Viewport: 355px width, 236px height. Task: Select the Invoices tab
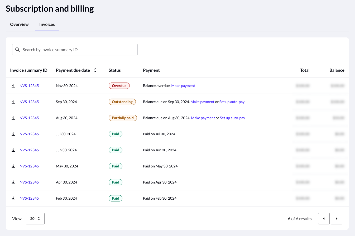click(47, 25)
